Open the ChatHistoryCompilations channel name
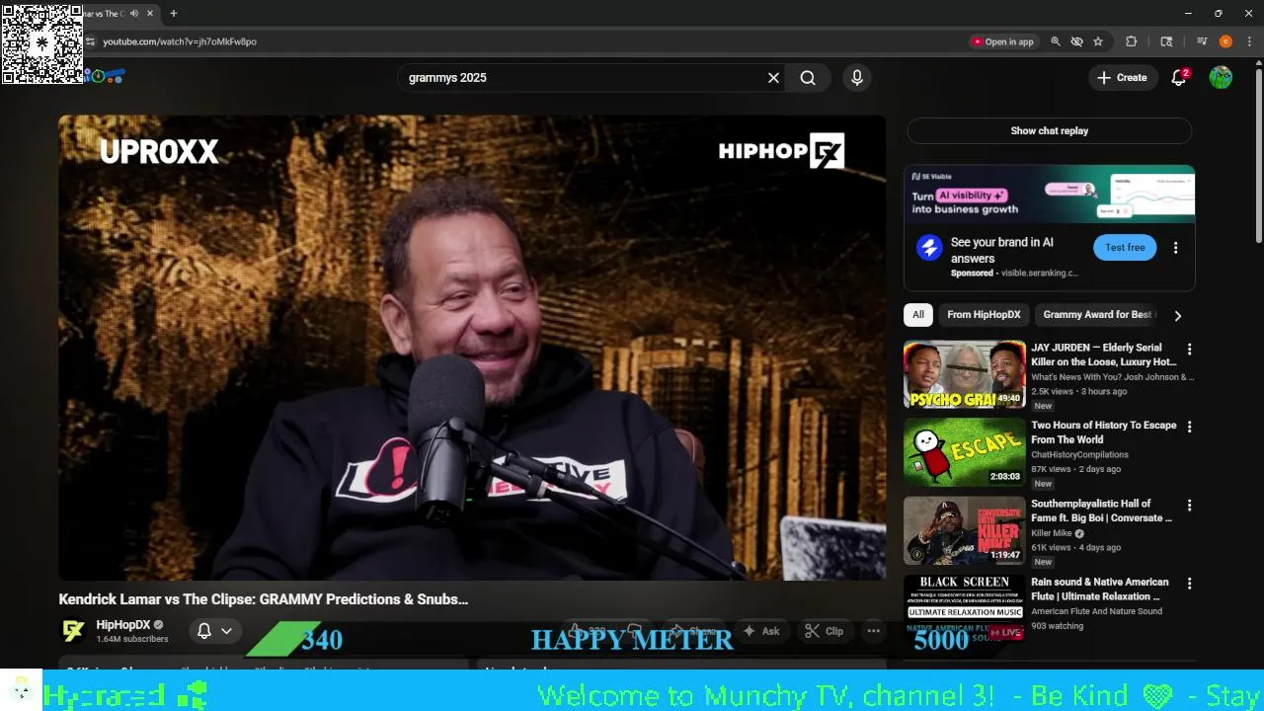The height and width of the screenshot is (711, 1264). tap(1079, 455)
